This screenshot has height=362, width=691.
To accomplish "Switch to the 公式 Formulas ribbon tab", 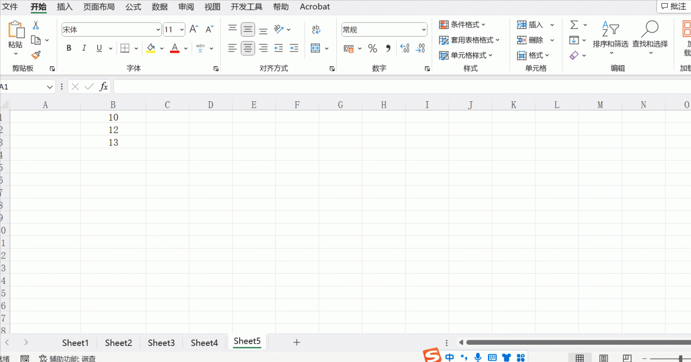I will [x=133, y=6].
